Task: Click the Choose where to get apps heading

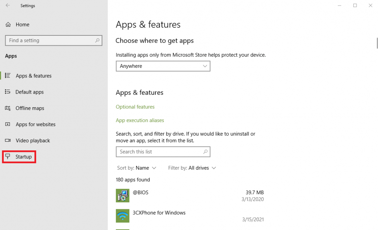Action: tap(155, 41)
